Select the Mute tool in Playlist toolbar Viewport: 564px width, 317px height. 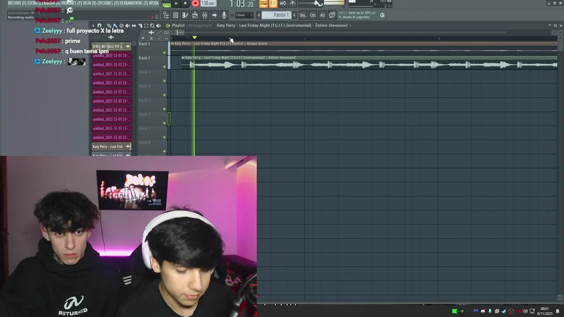tap(127, 26)
